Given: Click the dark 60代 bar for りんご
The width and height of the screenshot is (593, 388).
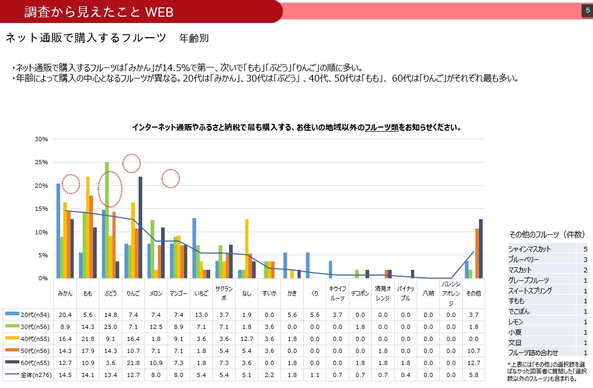Looking at the screenshot, I should click(x=140, y=227).
